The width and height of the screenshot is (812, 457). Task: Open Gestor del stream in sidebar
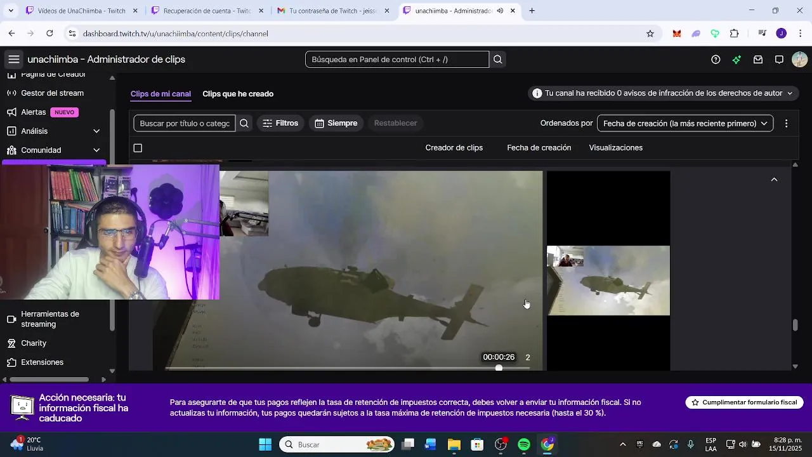[x=52, y=93]
